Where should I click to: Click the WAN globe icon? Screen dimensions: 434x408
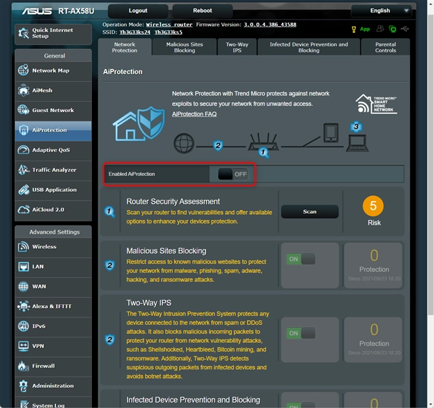point(23,287)
